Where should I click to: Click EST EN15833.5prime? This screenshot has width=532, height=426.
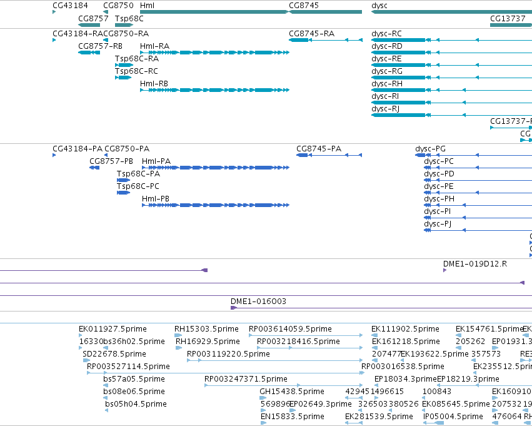[x=293, y=417]
